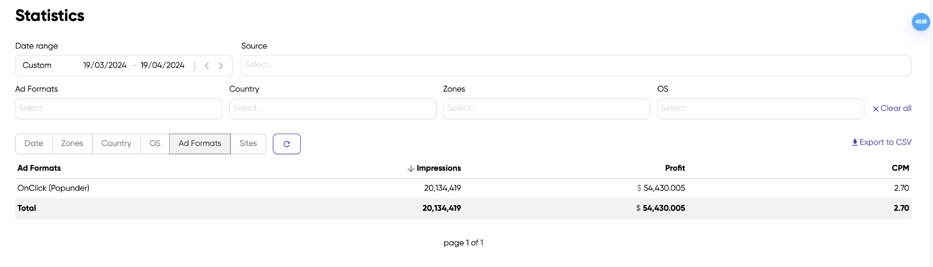Export the table to CSV
933x267 pixels.
(881, 142)
